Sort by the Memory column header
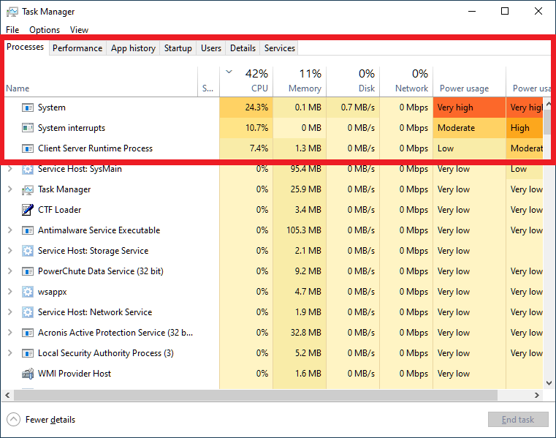Viewport: 556px width, 438px height. pyautogui.click(x=300, y=80)
